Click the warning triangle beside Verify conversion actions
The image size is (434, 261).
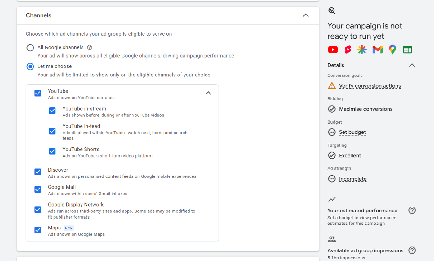point(332,85)
